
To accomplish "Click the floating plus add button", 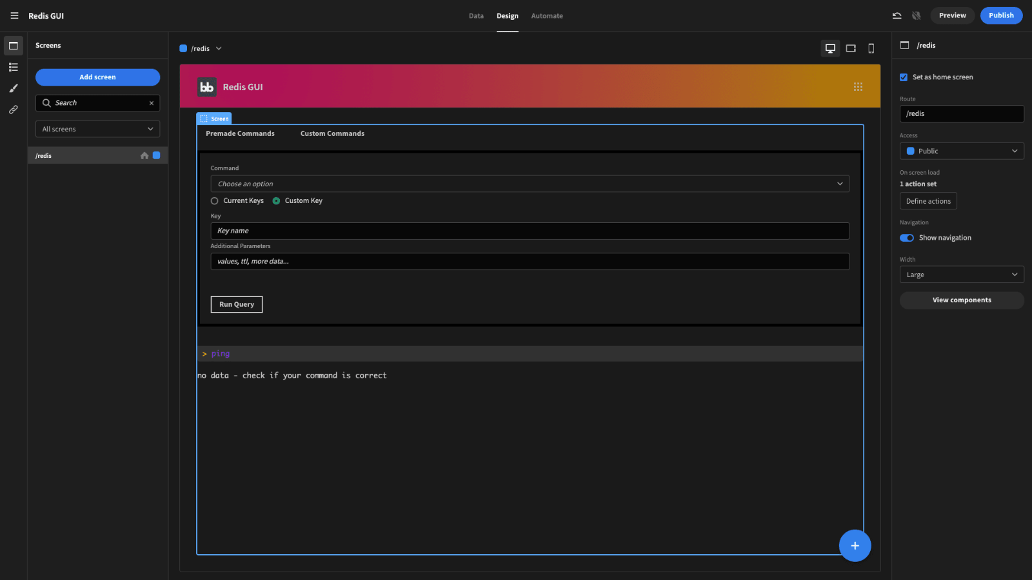I will tap(855, 546).
